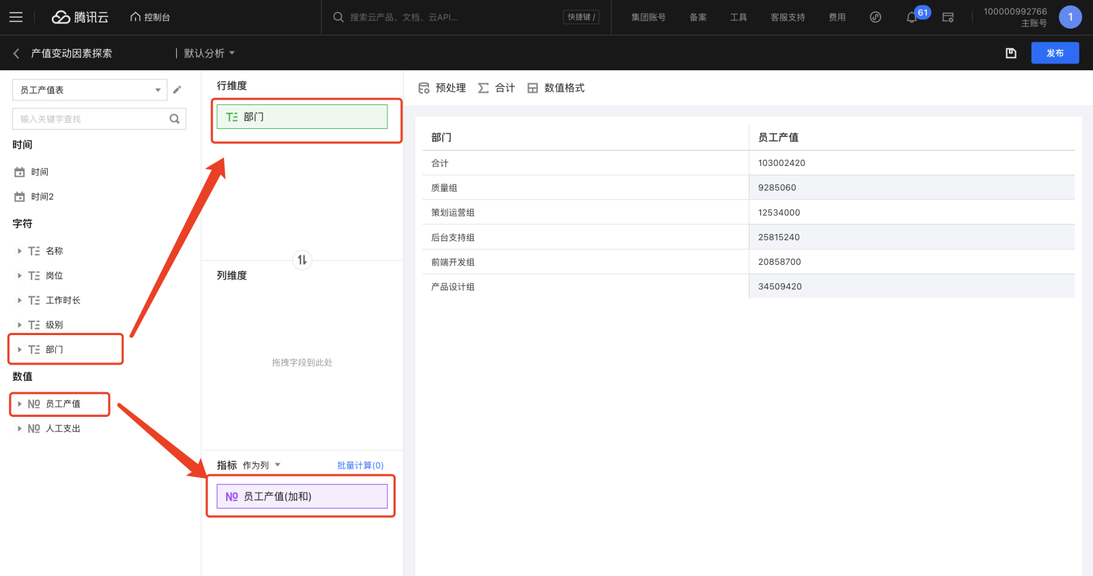1093x576 pixels.
Task: Expand the 人工支出 numeric field
Action: (19, 429)
